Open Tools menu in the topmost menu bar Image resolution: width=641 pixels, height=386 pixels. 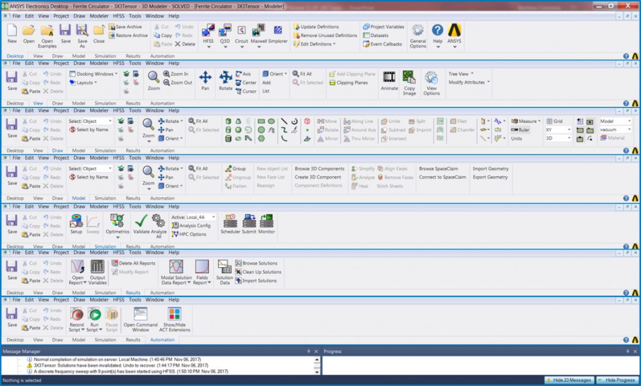(x=135, y=16)
